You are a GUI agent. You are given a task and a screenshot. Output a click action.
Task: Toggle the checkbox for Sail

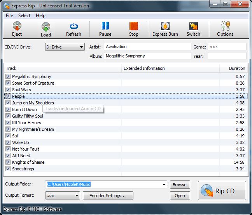8,136
